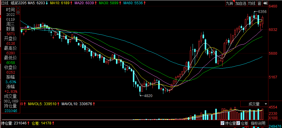Click 加自选 to add to watchlist

(x=241, y=3)
